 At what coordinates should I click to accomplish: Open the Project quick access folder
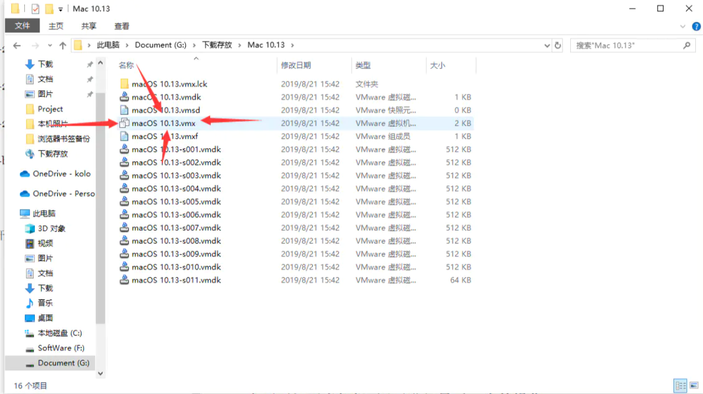coord(50,109)
